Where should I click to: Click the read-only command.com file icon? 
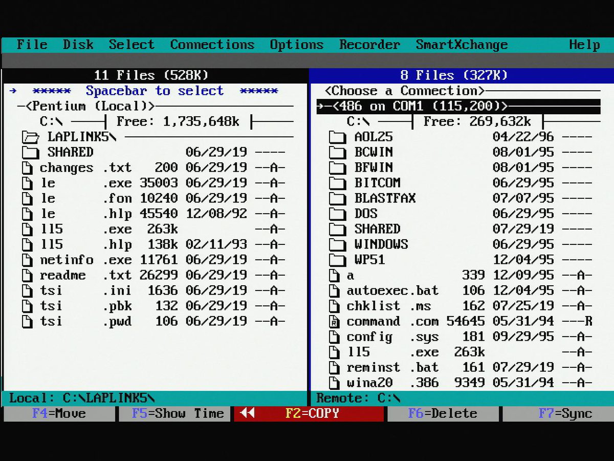(x=334, y=322)
